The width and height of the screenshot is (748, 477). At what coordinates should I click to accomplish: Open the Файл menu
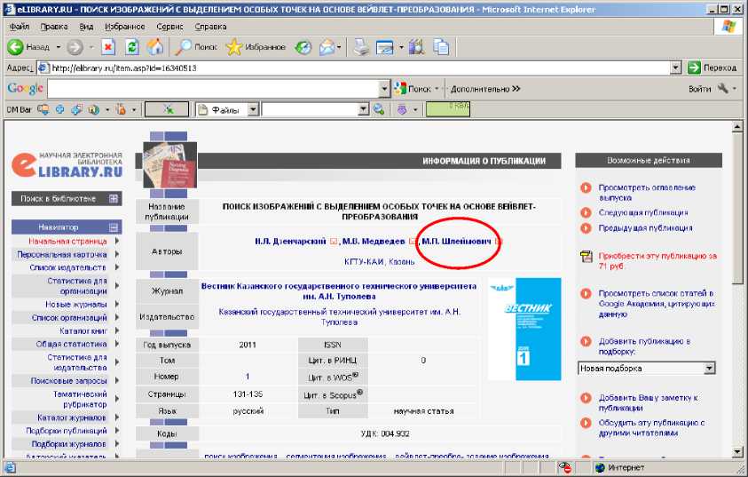tap(20, 27)
